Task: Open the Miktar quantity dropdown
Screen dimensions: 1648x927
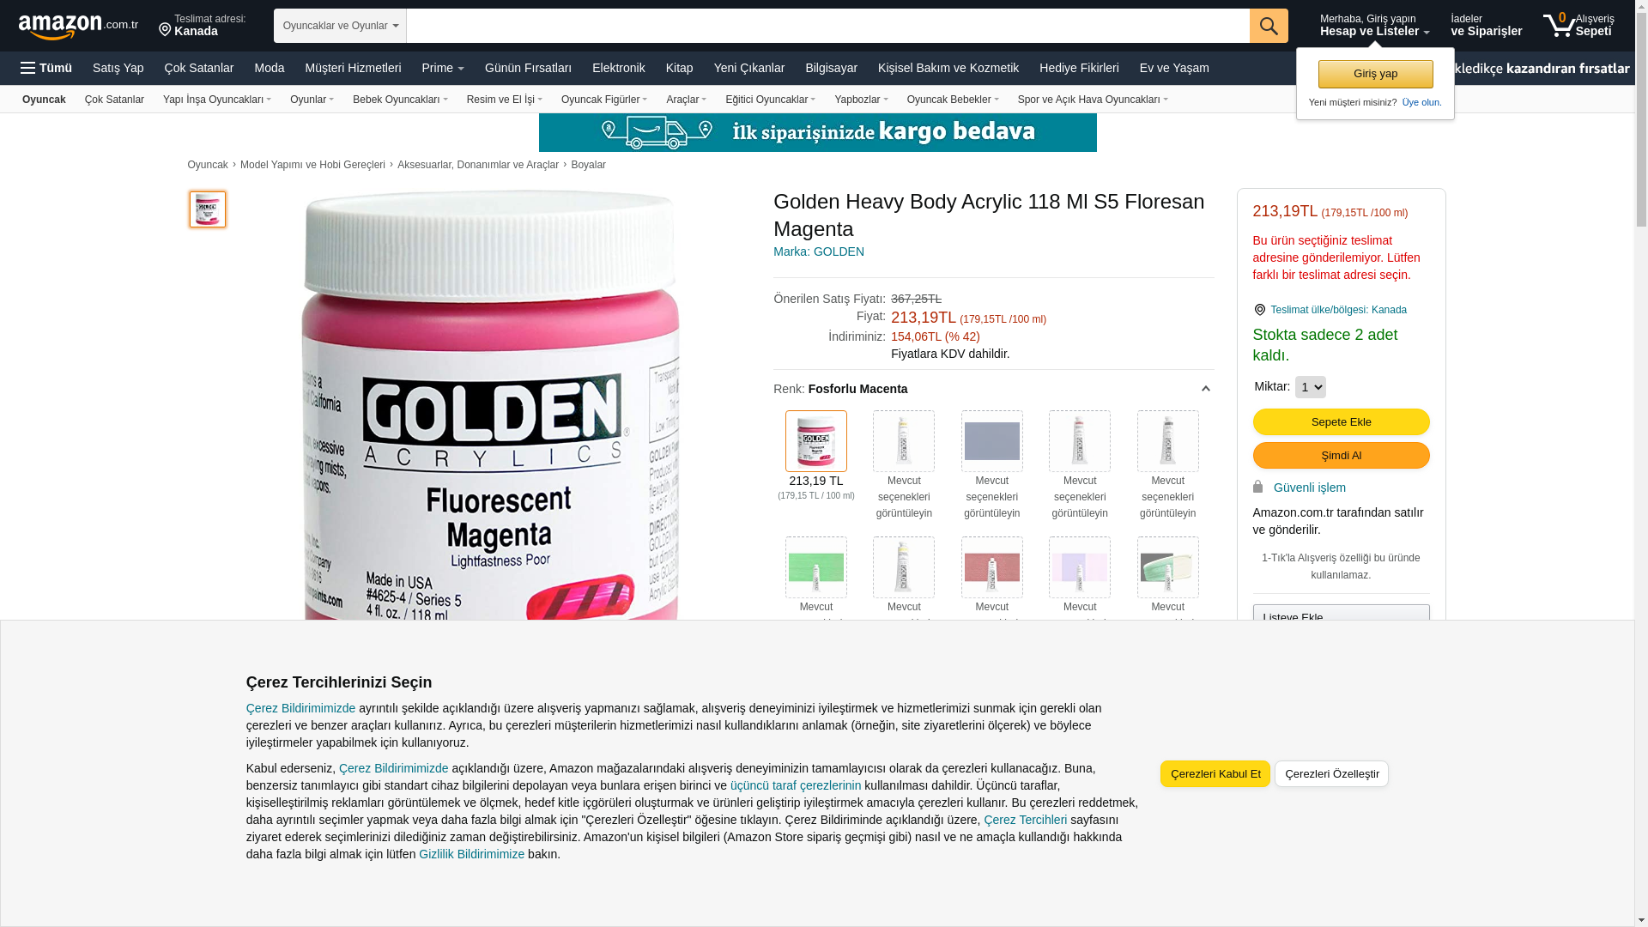Action: coord(1310,387)
